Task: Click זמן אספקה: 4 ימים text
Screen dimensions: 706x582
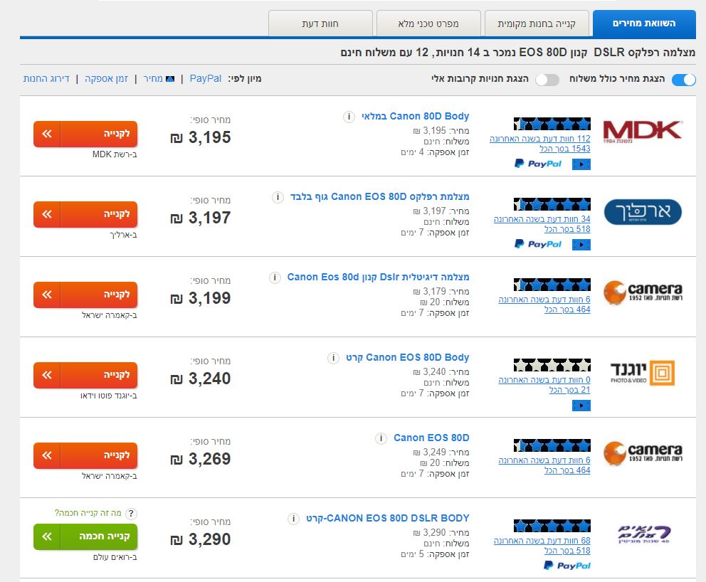Action: [435, 152]
